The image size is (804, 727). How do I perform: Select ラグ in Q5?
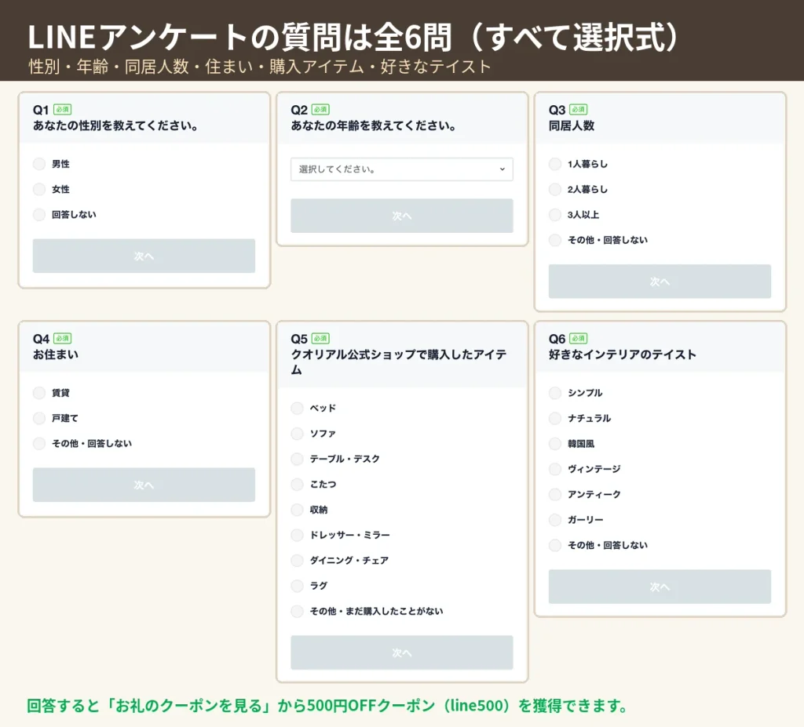298,586
